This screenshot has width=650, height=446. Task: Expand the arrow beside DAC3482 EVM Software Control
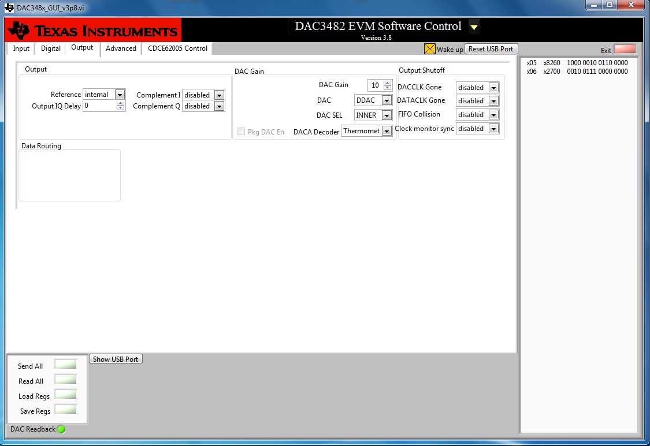tap(474, 26)
